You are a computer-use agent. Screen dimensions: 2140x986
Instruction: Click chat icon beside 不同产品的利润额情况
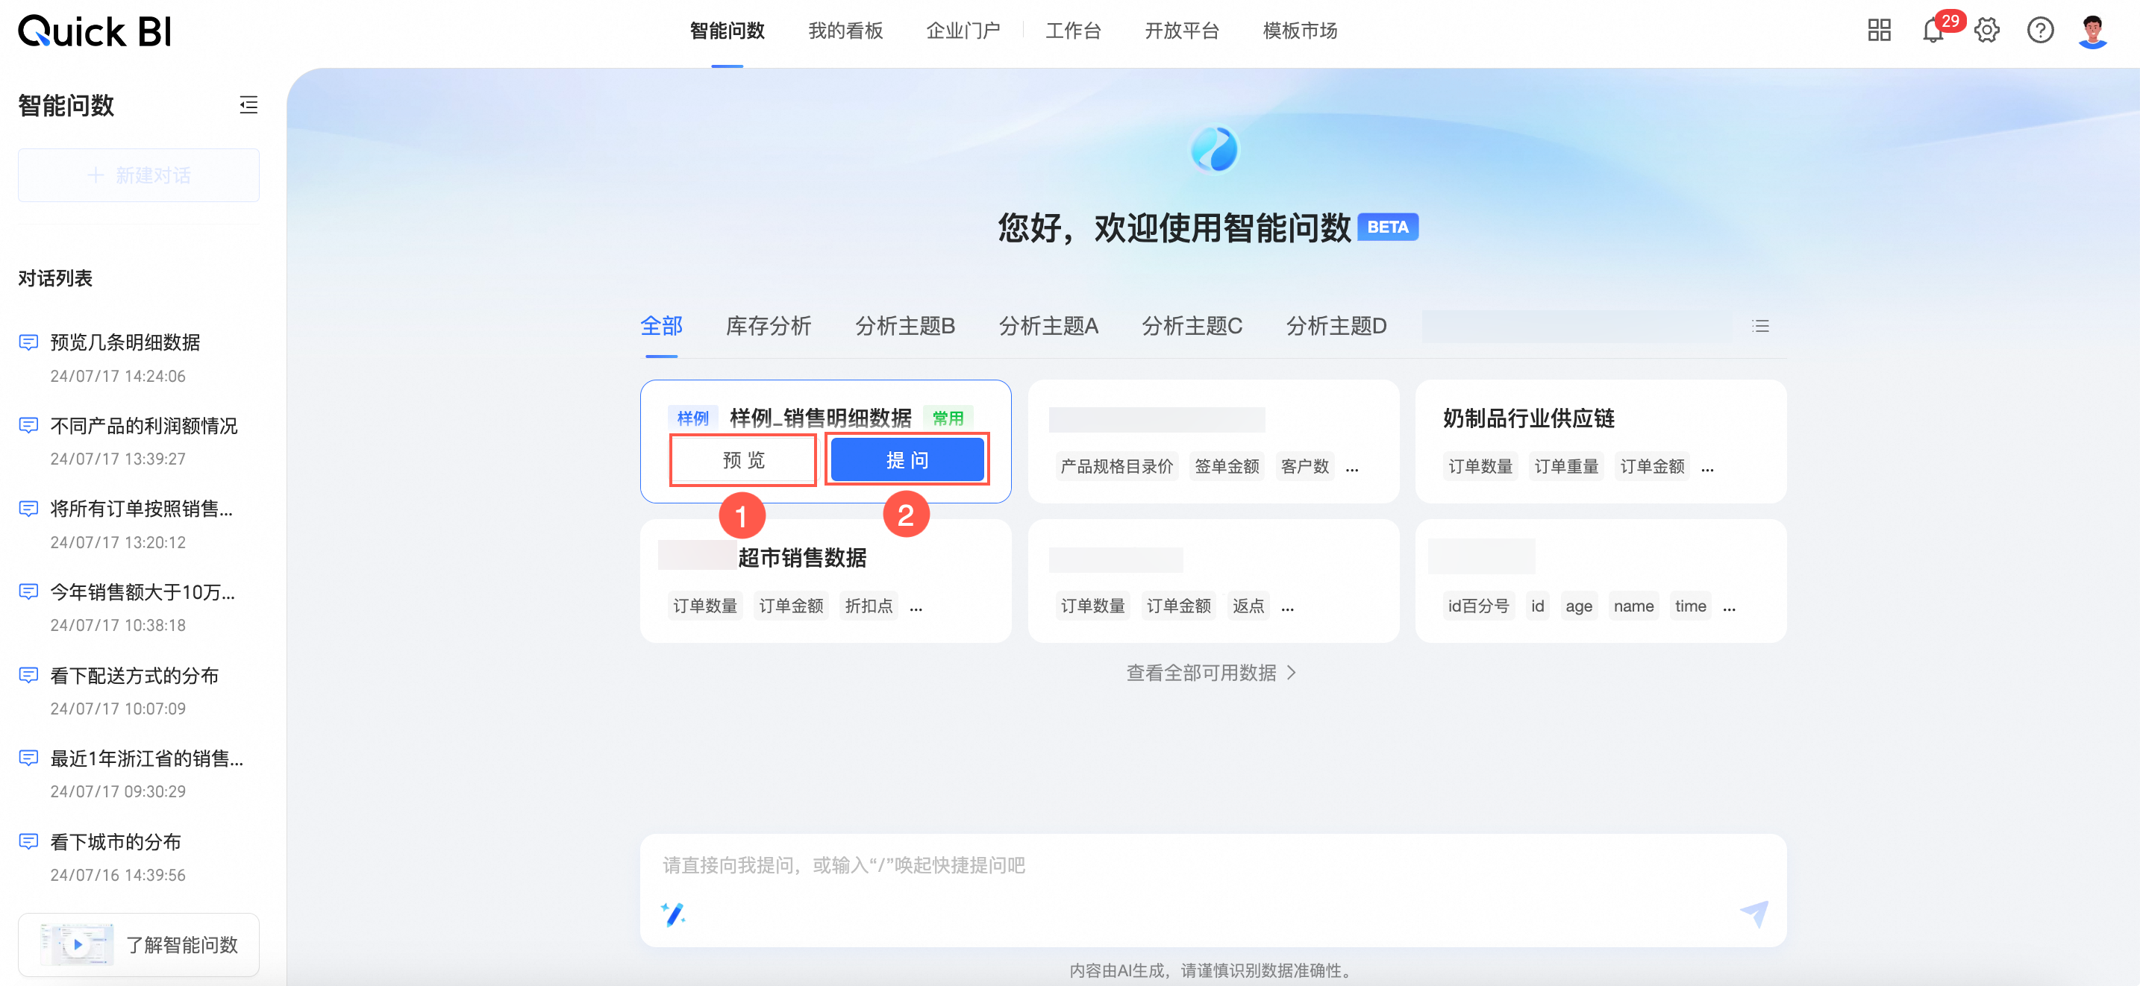[x=29, y=425]
